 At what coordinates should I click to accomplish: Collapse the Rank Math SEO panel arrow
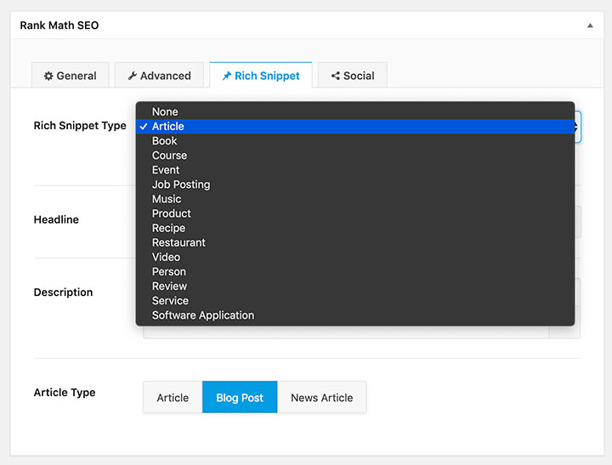tap(590, 26)
